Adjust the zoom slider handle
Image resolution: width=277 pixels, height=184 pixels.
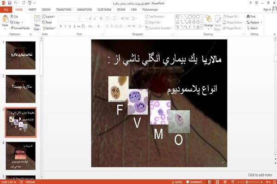tap(247, 182)
